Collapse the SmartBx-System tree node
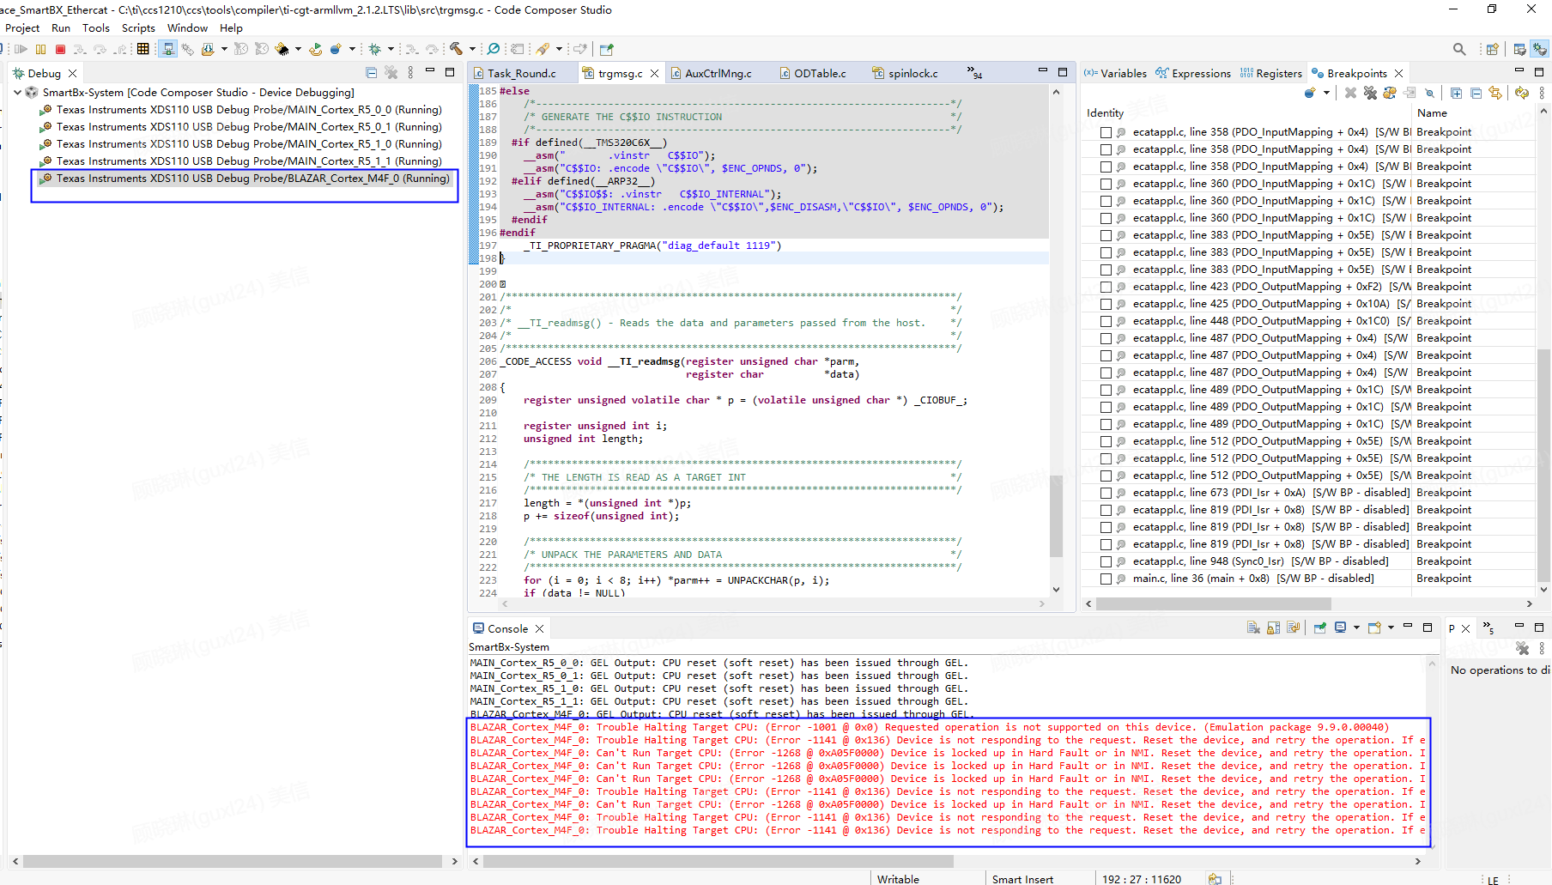This screenshot has width=1552, height=885. (18, 92)
